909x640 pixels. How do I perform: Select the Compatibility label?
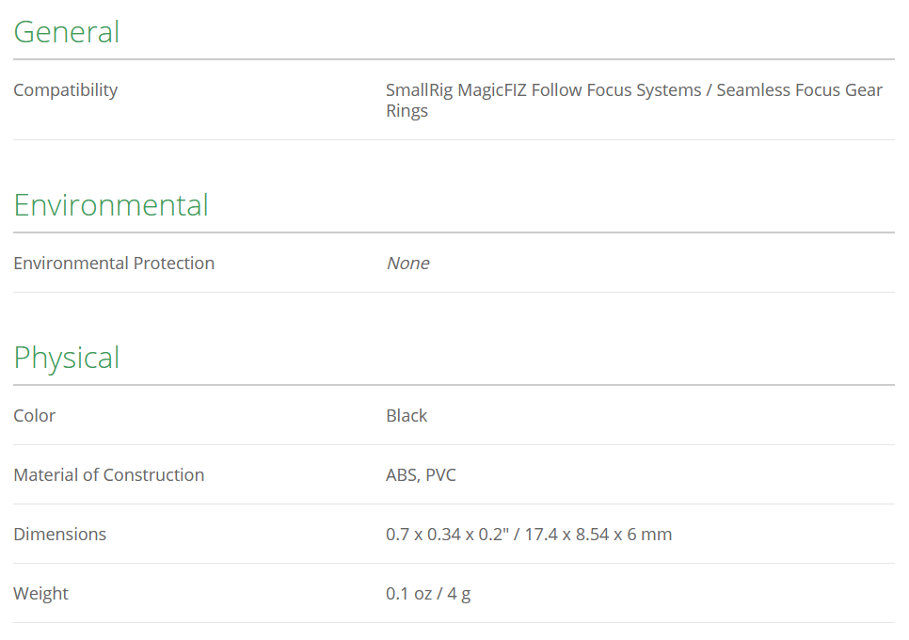pyautogui.click(x=66, y=90)
